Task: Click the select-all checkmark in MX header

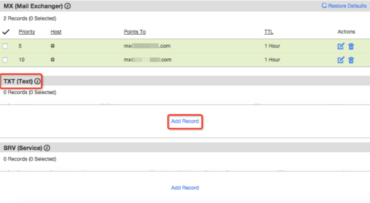Action: pyautogui.click(x=6, y=32)
